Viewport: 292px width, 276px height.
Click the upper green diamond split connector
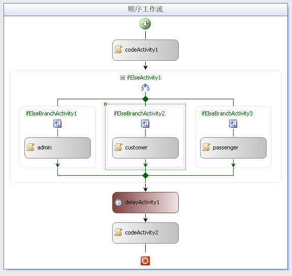point(145,99)
